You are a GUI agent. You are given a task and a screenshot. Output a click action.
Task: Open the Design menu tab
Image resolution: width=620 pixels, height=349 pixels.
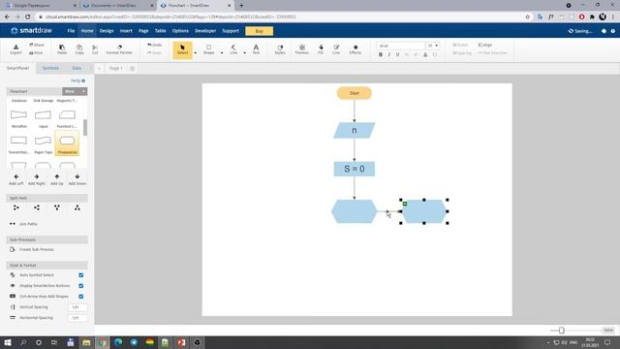tap(107, 31)
